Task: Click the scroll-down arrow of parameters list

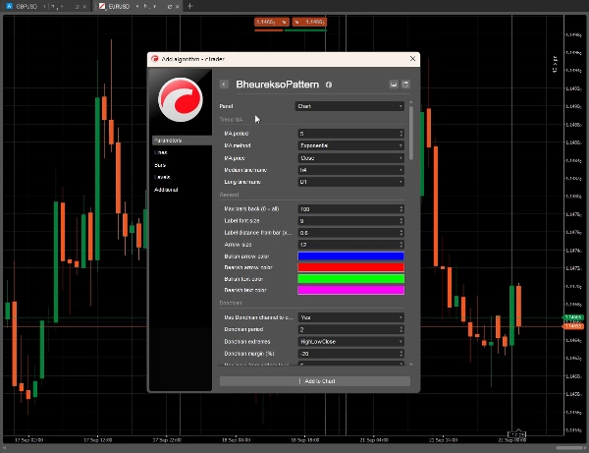Action: [x=411, y=365]
